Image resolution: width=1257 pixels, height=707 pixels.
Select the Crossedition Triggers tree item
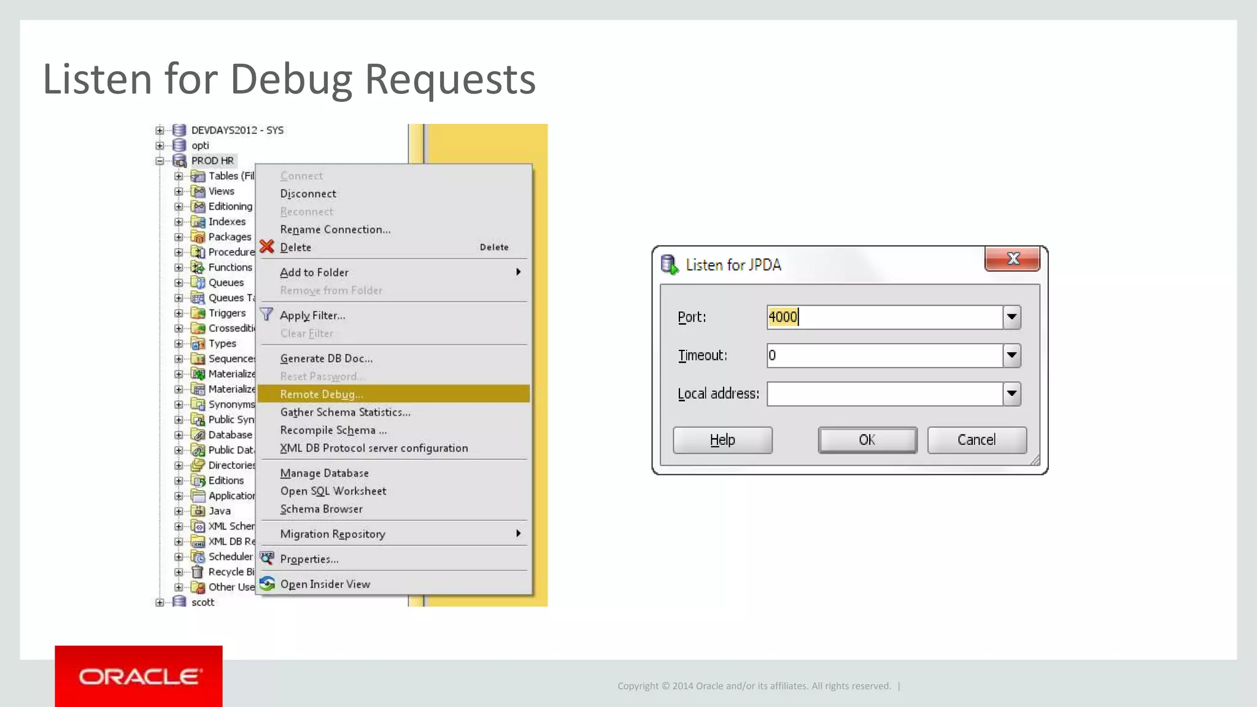(x=231, y=328)
